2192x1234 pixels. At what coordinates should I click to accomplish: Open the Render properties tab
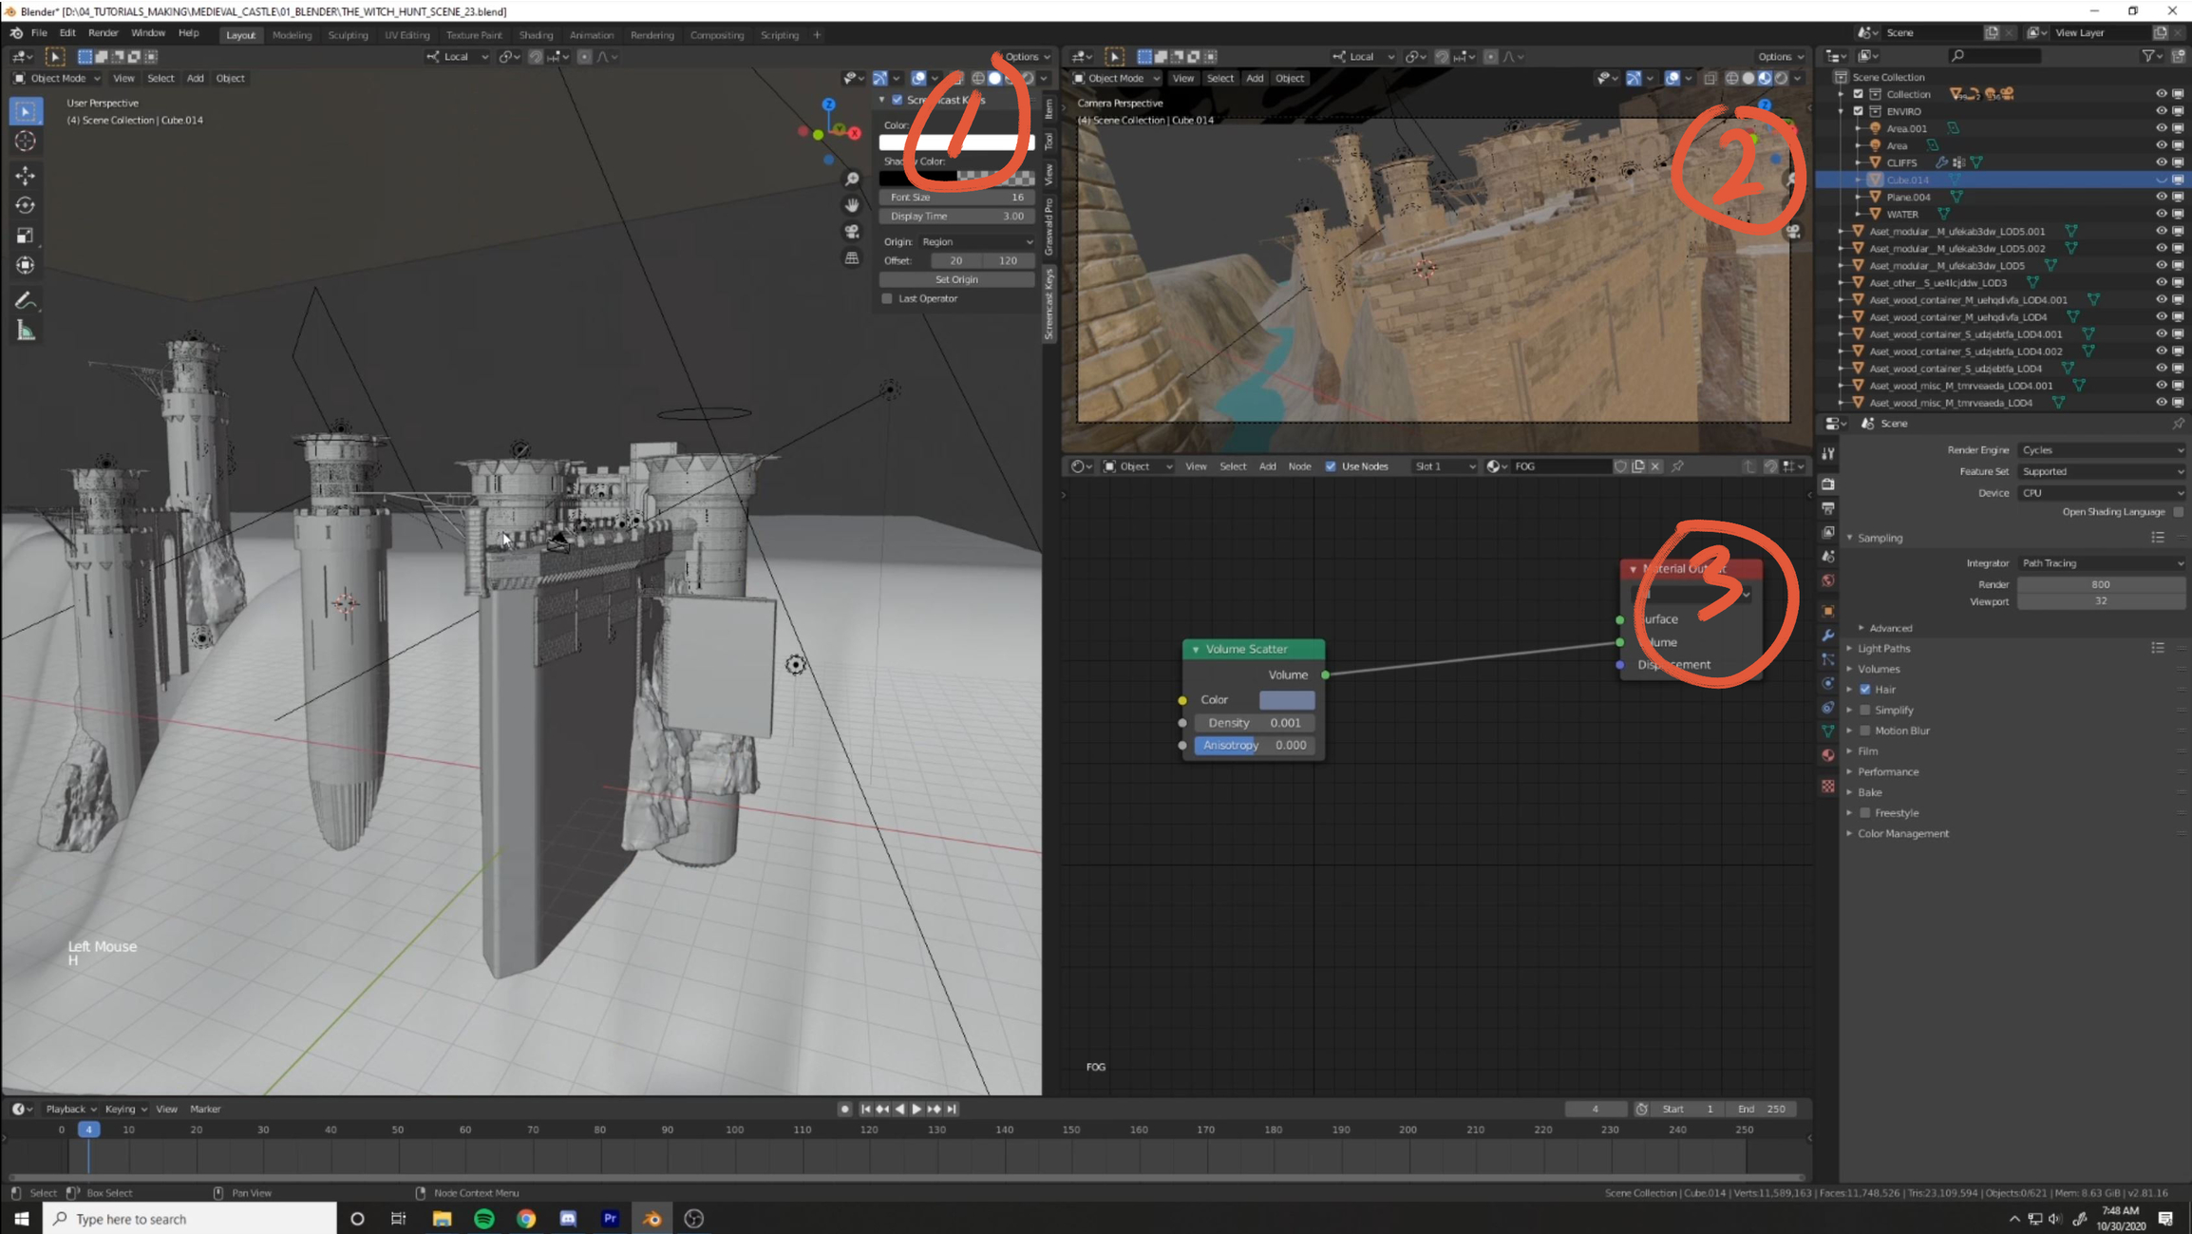(1828, 484)
